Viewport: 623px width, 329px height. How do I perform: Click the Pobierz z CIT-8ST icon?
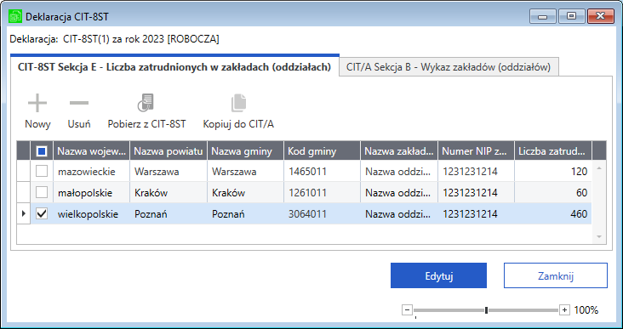pos(146,103)
